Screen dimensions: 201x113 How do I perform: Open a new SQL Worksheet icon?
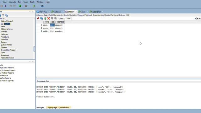coord(34,6)
